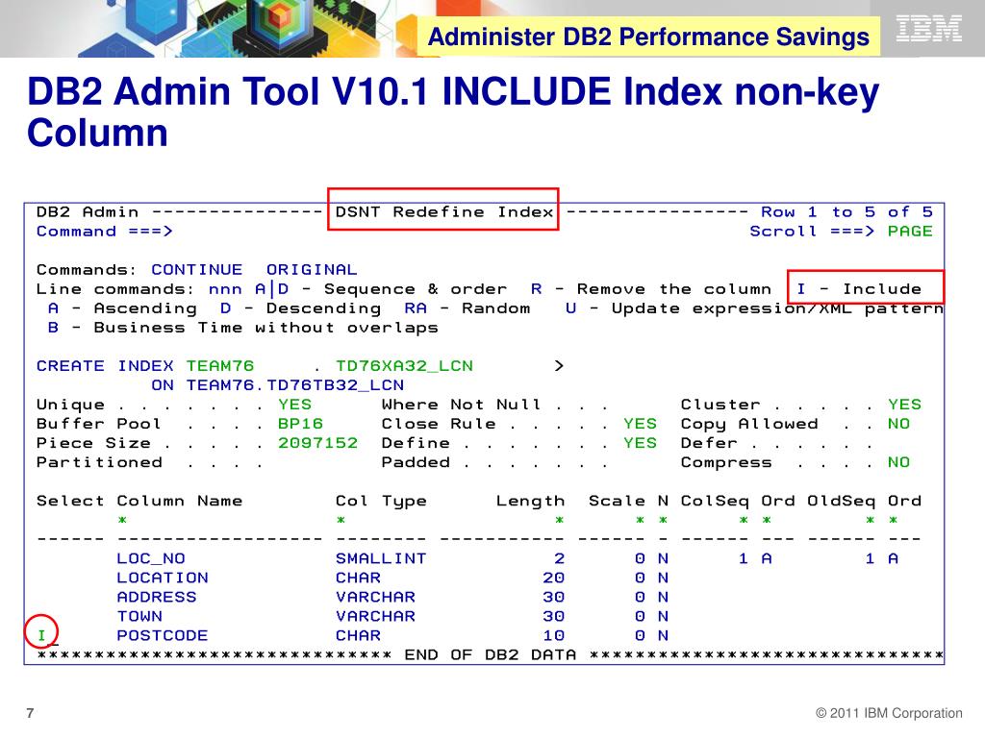Click the Define YES value
This screenshot has height=738, width=985.
coord(640,443)
